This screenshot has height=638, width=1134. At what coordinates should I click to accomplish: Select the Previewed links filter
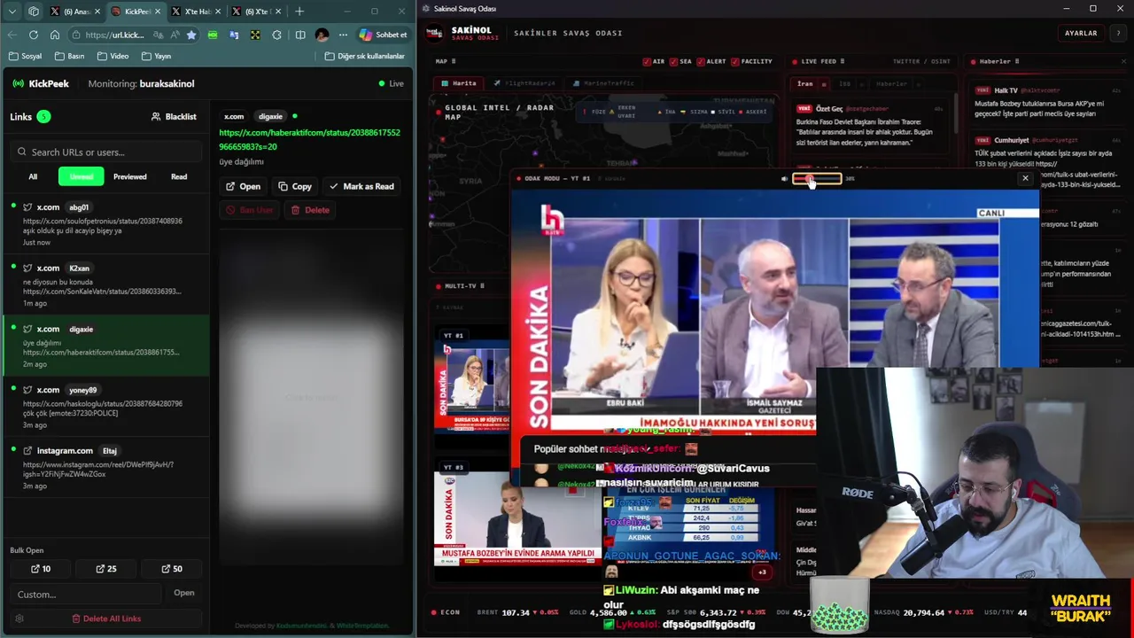[x=129, y=176]
